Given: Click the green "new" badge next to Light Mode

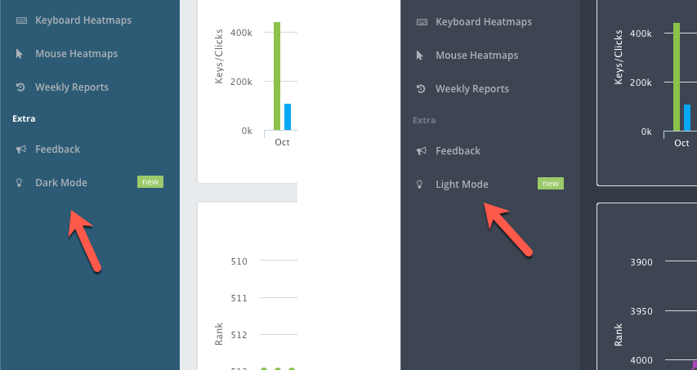Looking at the screenshot, I should (550, 184).
